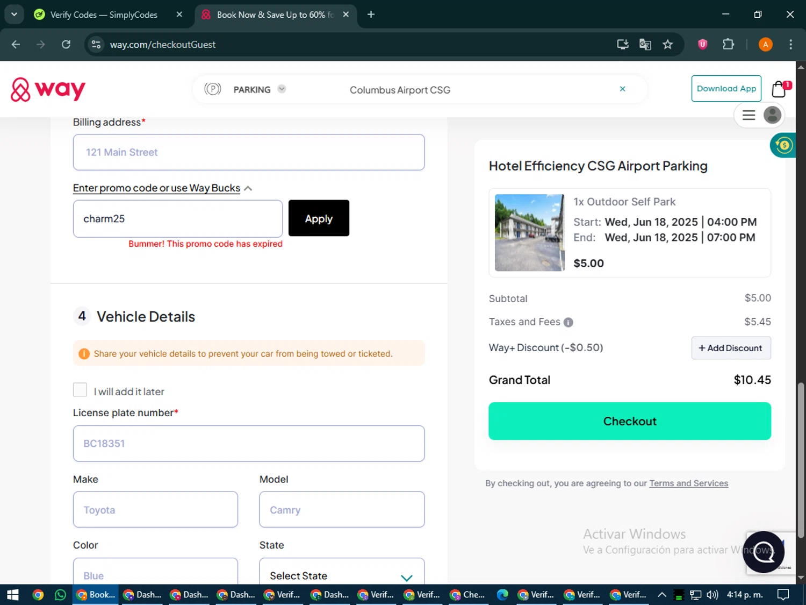The width and height of the screenshot is (806, 605).
Task: Collapse the promo code section chevron
Action: [x=248, y=188]
